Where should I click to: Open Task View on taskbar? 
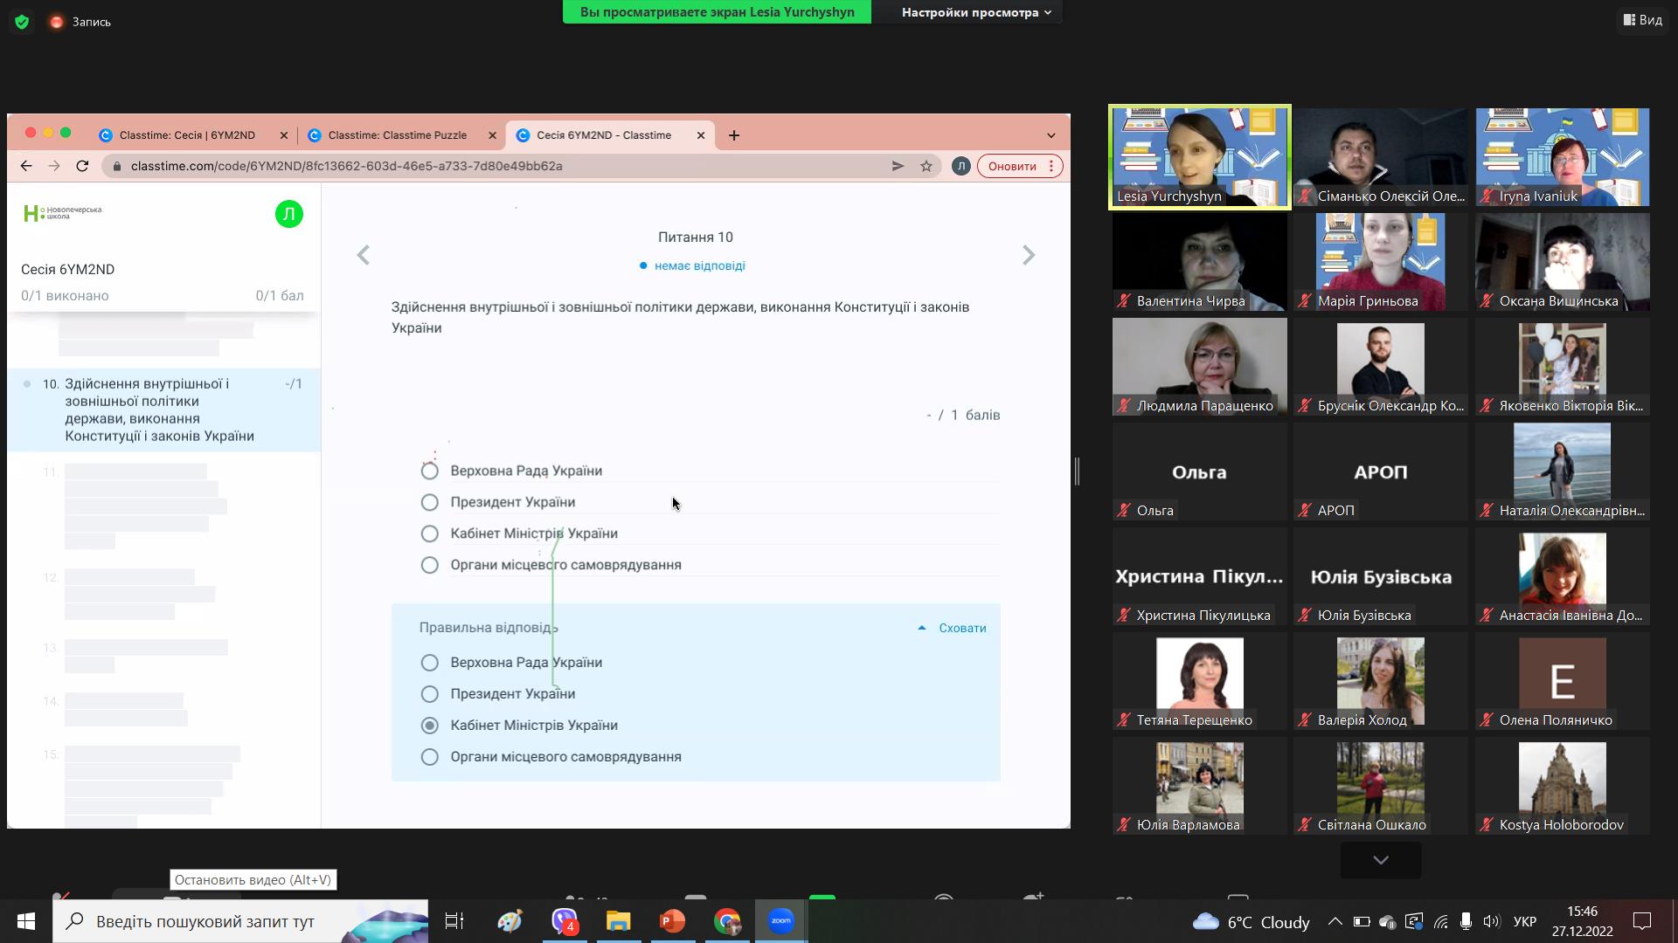pyautogui.click(x=454, y=921)
